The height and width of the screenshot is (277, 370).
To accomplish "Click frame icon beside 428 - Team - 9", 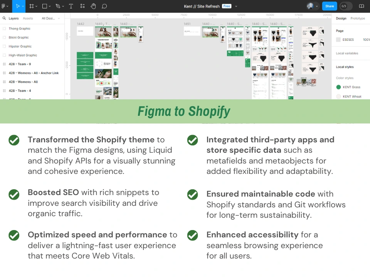I will point(4,64).
